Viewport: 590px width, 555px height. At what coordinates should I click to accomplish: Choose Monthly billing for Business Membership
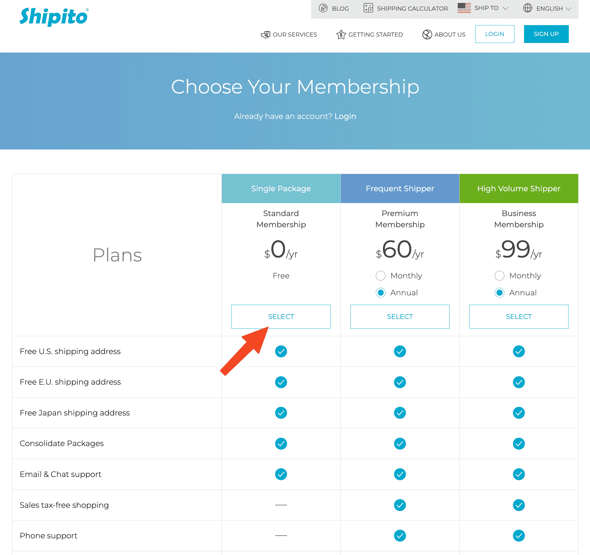[500, 276]
